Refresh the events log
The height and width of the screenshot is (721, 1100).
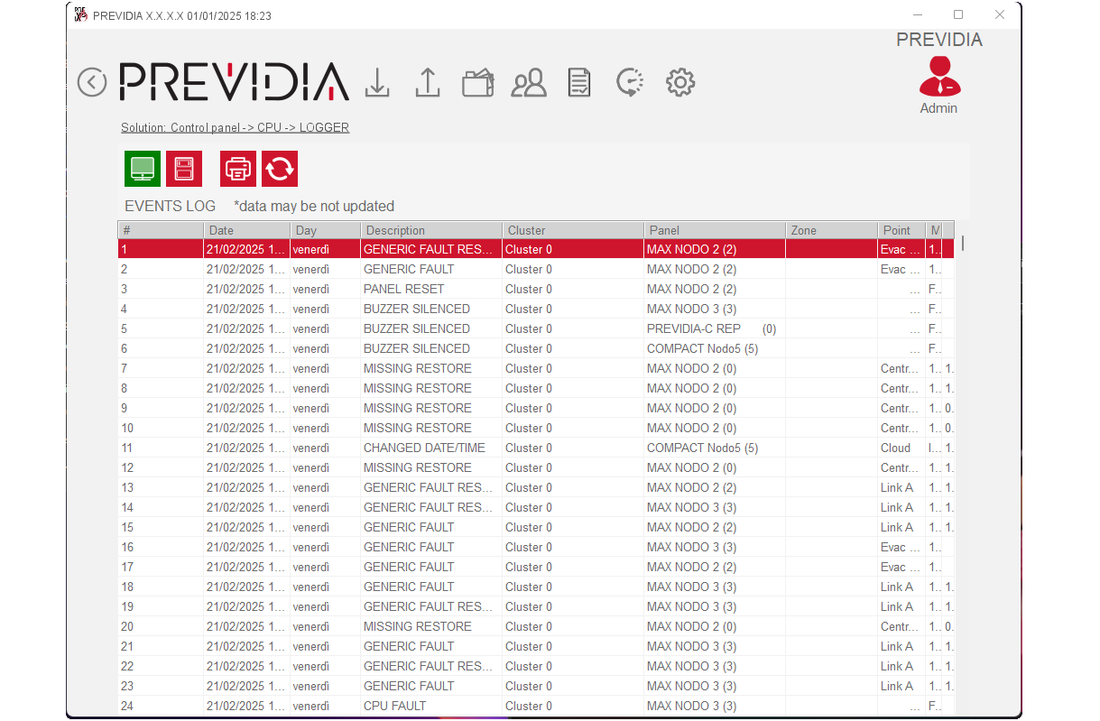pos(280,169)
